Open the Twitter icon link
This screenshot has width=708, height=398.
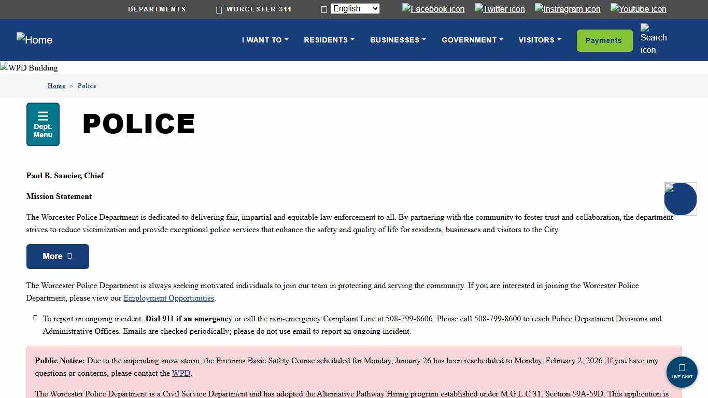[500, 9]
